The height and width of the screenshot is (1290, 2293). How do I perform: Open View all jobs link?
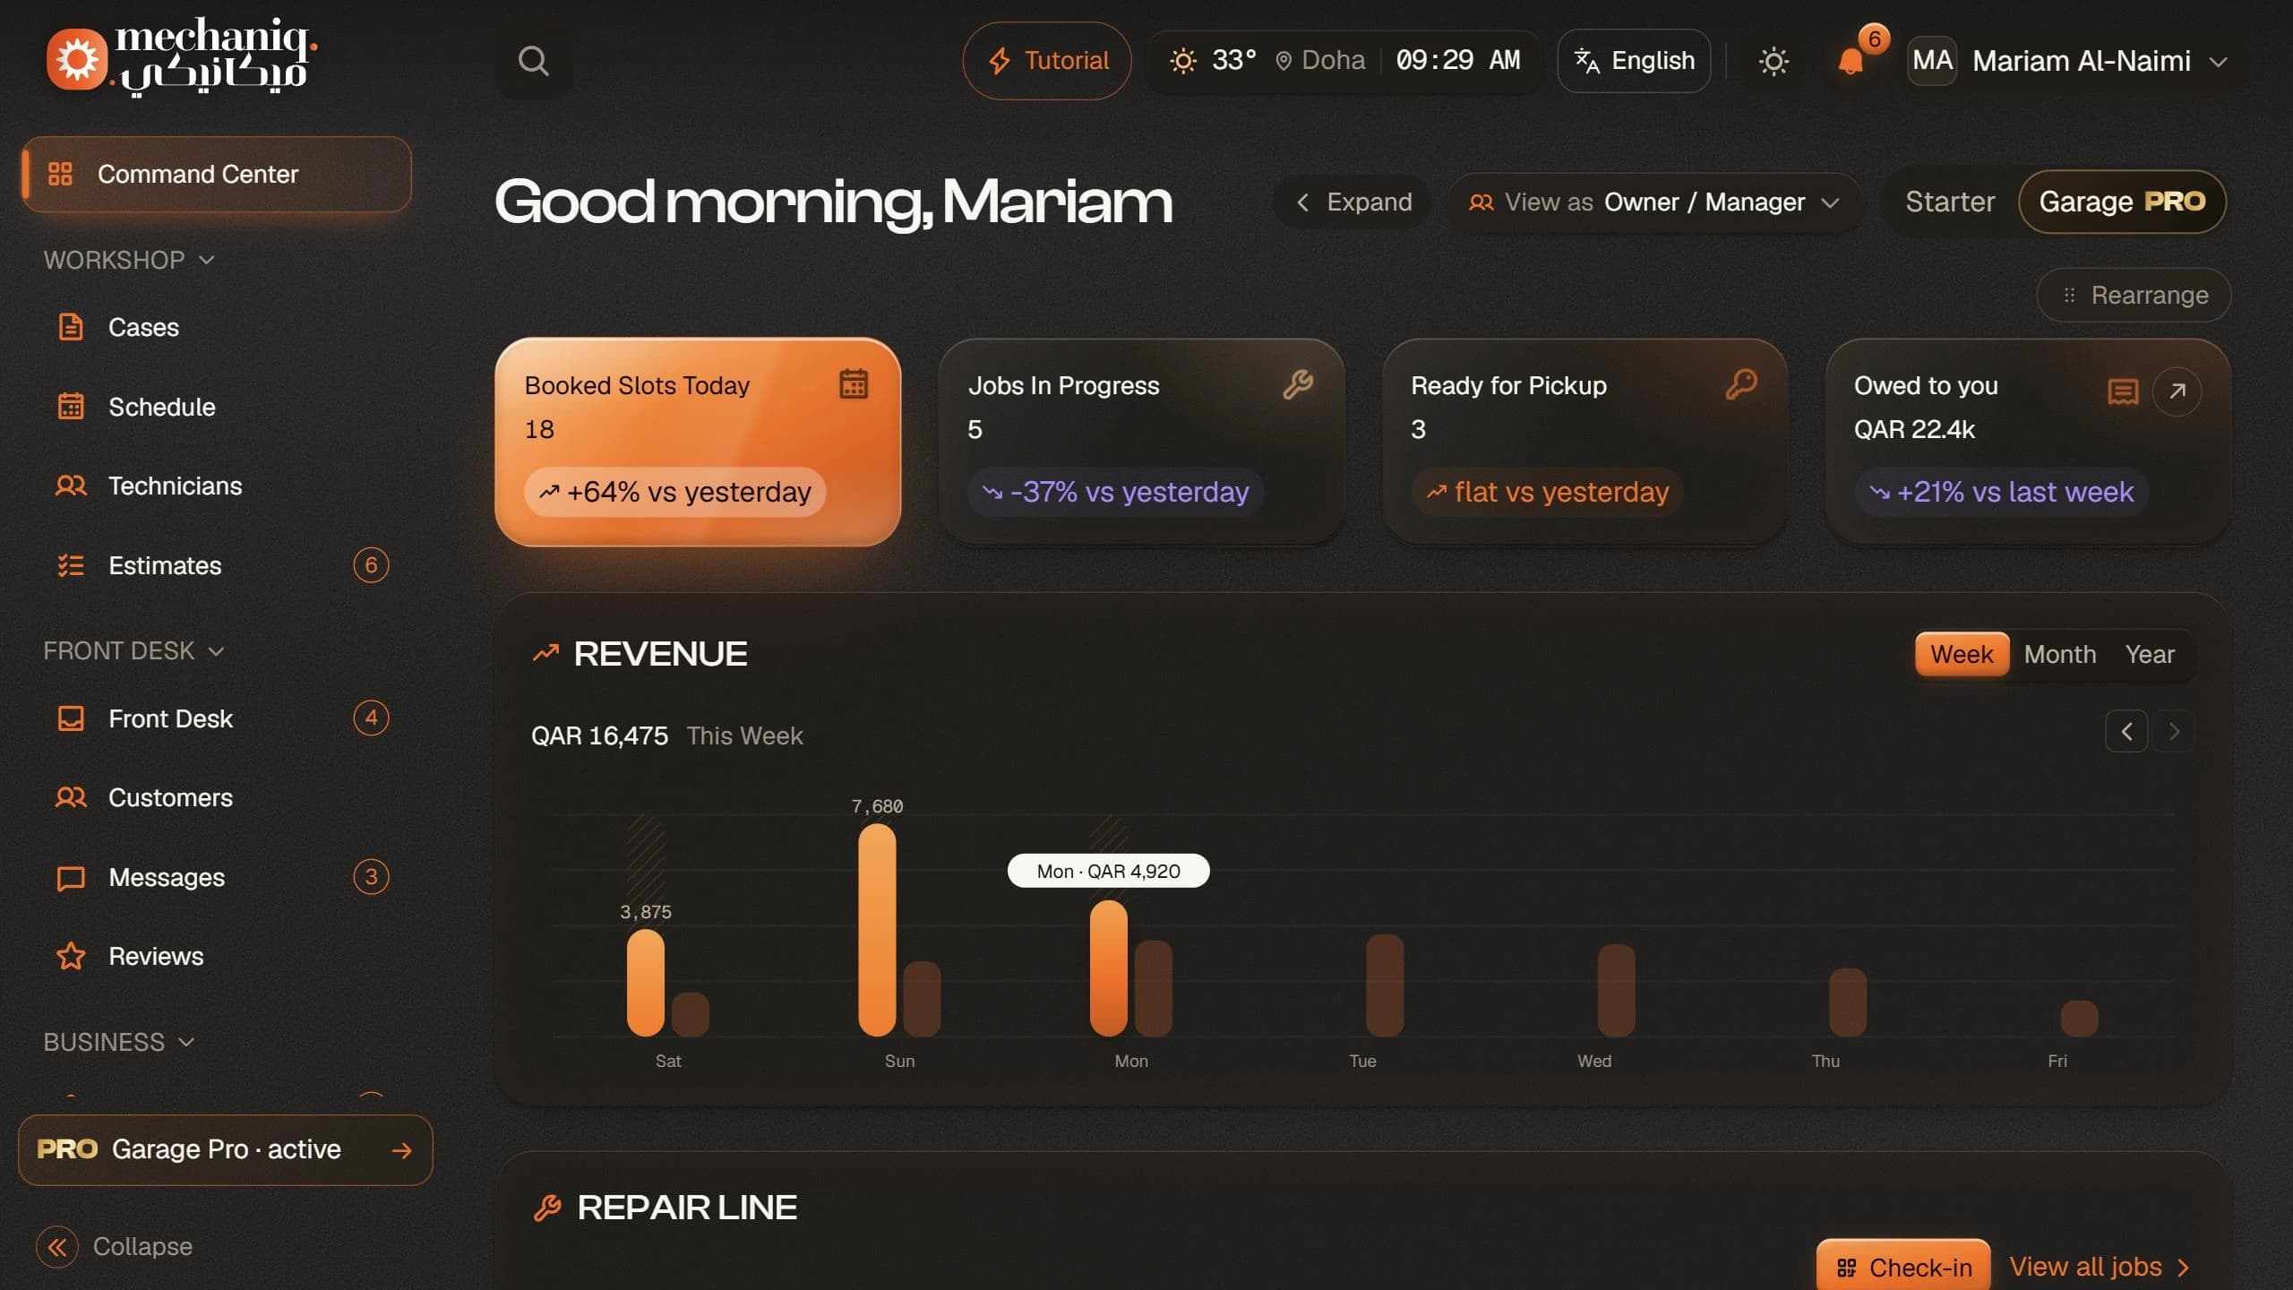tap(2100, 1267)
